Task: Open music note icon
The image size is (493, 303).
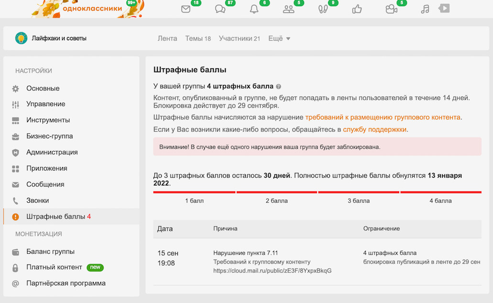Action: (x=425, y=9)
